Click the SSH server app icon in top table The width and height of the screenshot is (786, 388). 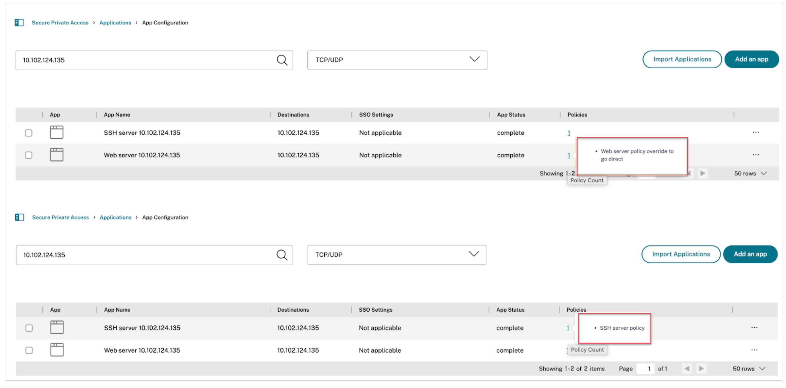coord(56,132)
